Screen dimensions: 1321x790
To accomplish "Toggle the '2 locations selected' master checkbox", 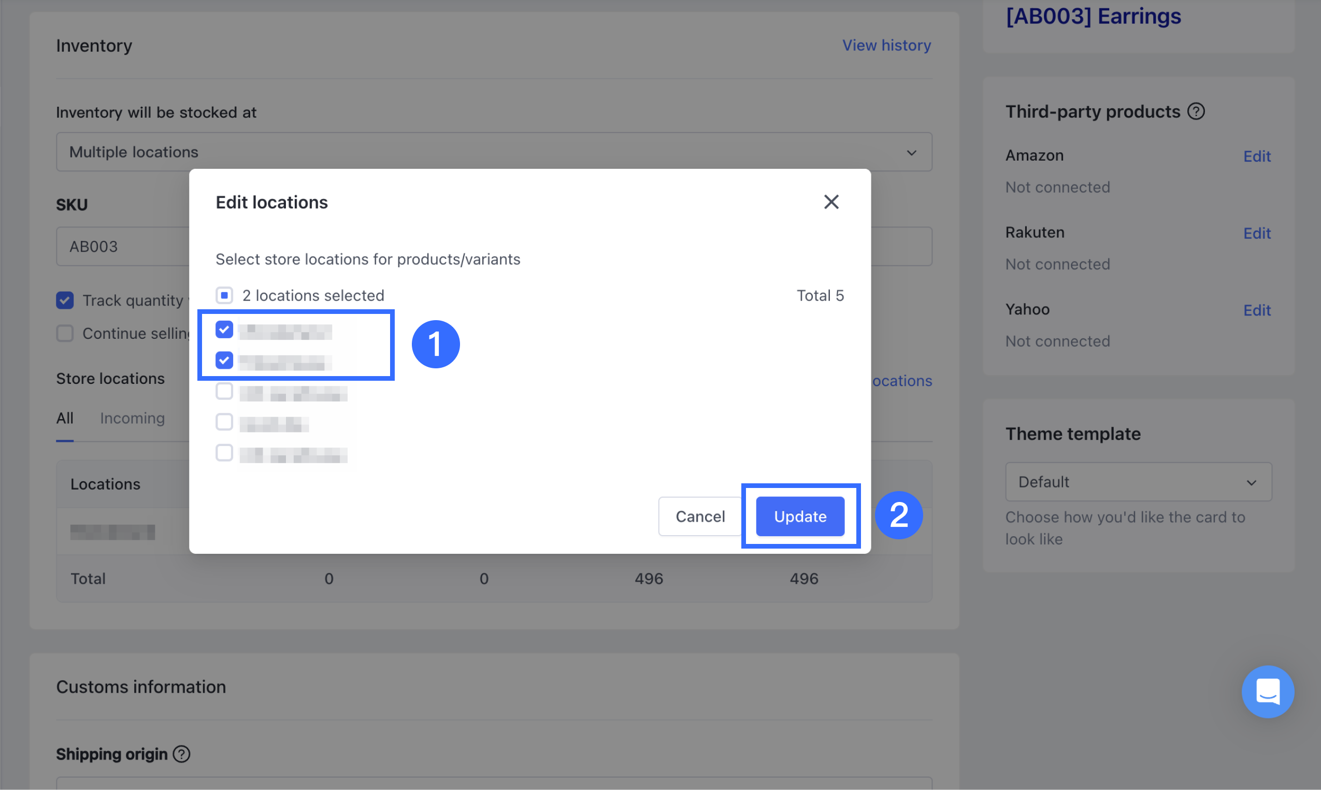I will click(x=224, y=295).
